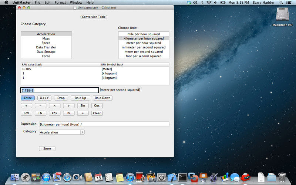Open Messages speech bubble dock icon
296x185 pixels.
point(235,178)
